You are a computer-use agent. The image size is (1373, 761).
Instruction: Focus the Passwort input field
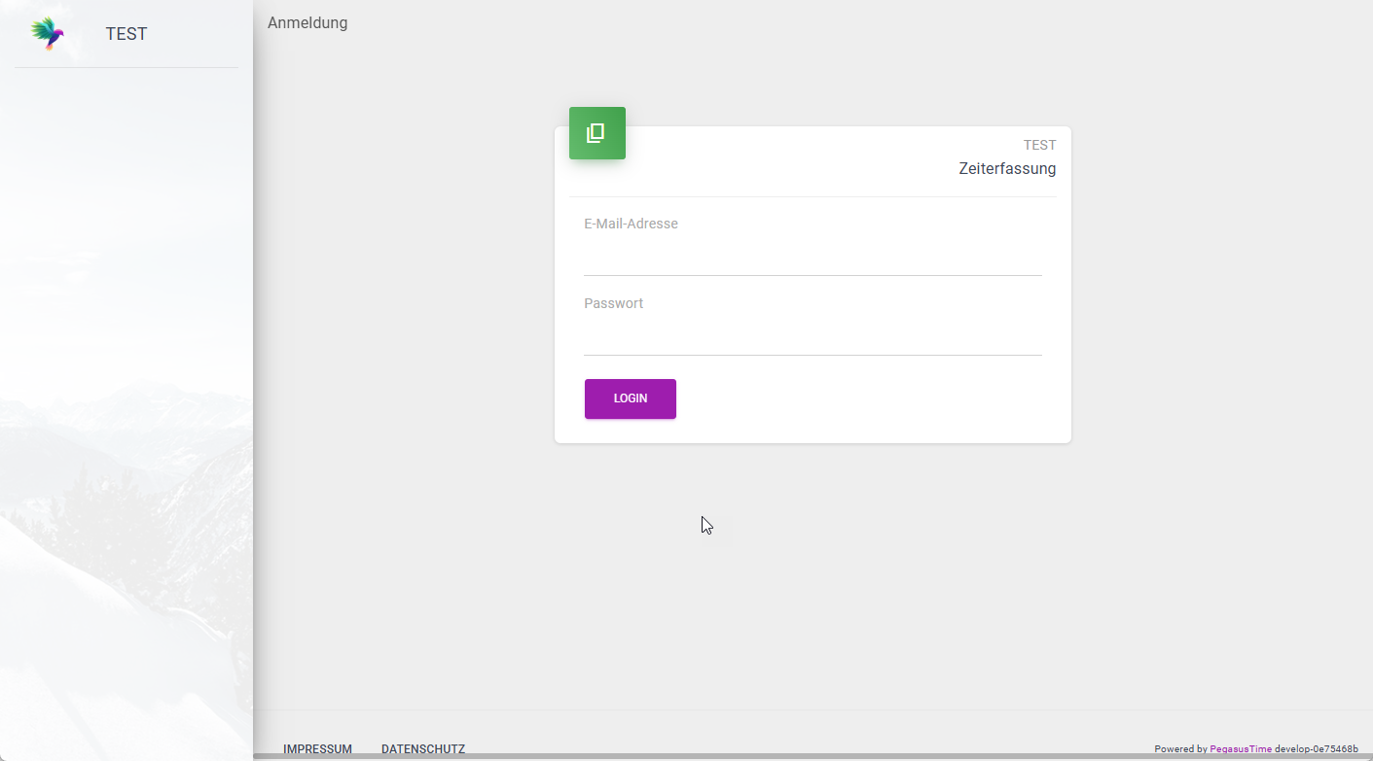[813, 328]
